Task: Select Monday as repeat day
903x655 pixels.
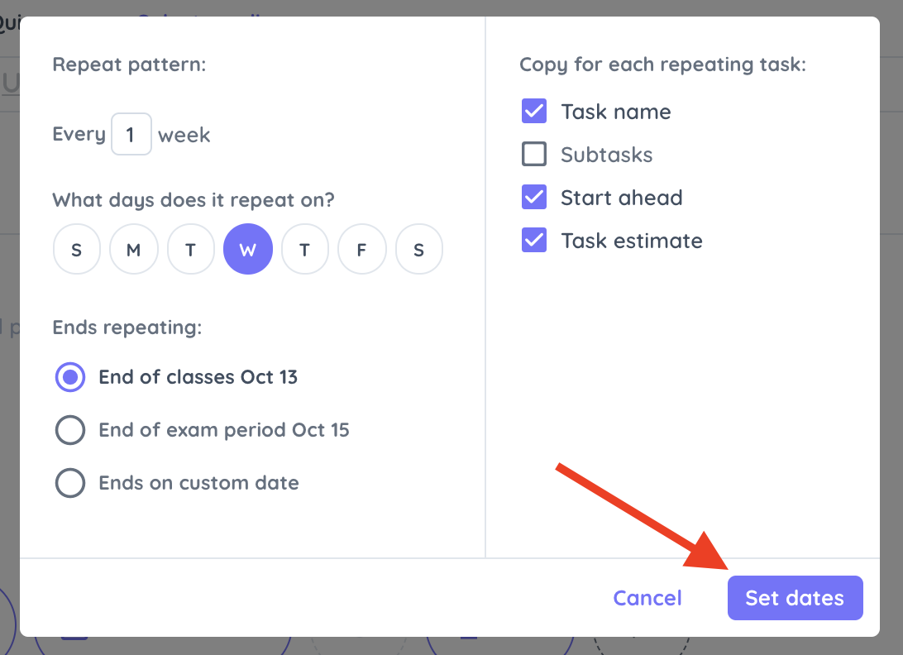Action: click(x=134, y=250)
